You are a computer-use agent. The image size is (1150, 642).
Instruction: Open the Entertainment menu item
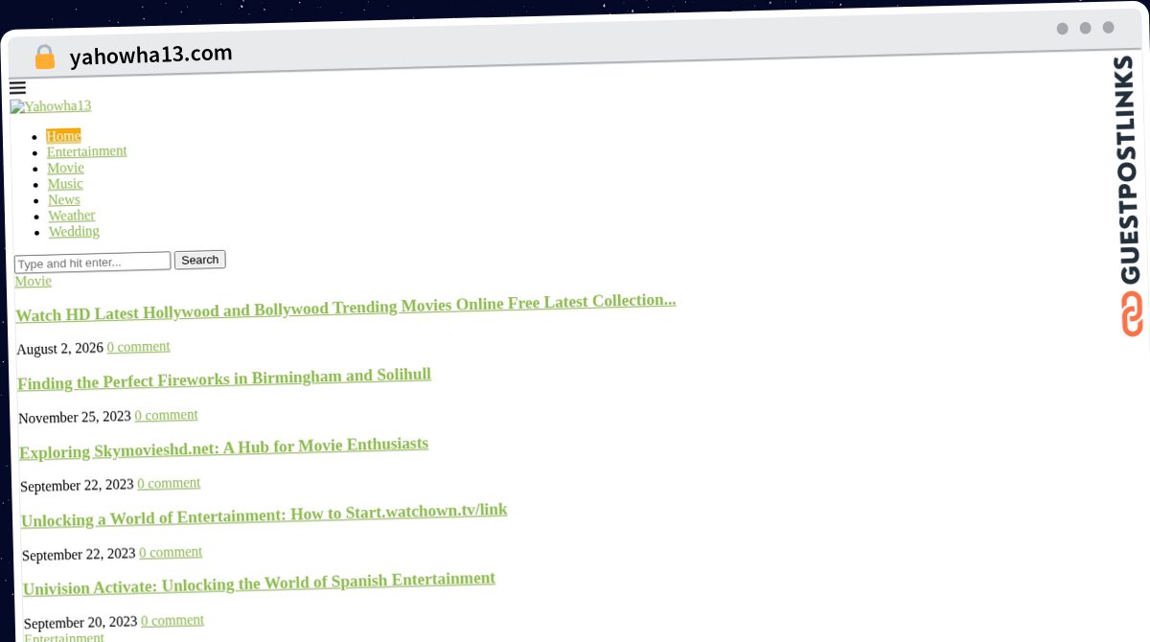tap(87, 151)
